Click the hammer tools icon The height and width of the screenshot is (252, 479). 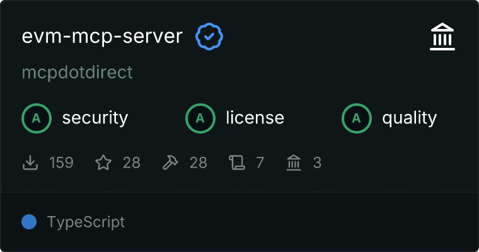[170, 163]
